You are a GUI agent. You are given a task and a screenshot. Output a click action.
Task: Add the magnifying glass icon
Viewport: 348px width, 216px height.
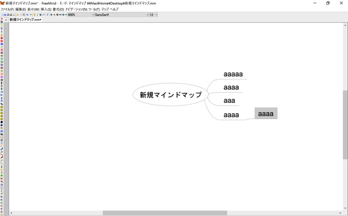2,163
